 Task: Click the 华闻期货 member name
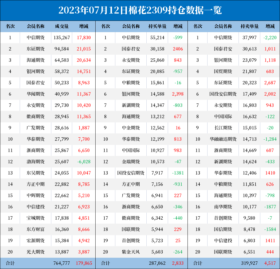36,94
